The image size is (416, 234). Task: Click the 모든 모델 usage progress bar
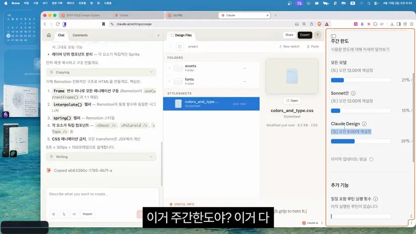coord(361,80)
